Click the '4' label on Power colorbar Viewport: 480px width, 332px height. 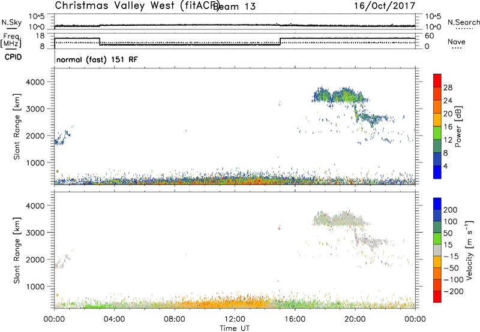(x=445, y=166)
